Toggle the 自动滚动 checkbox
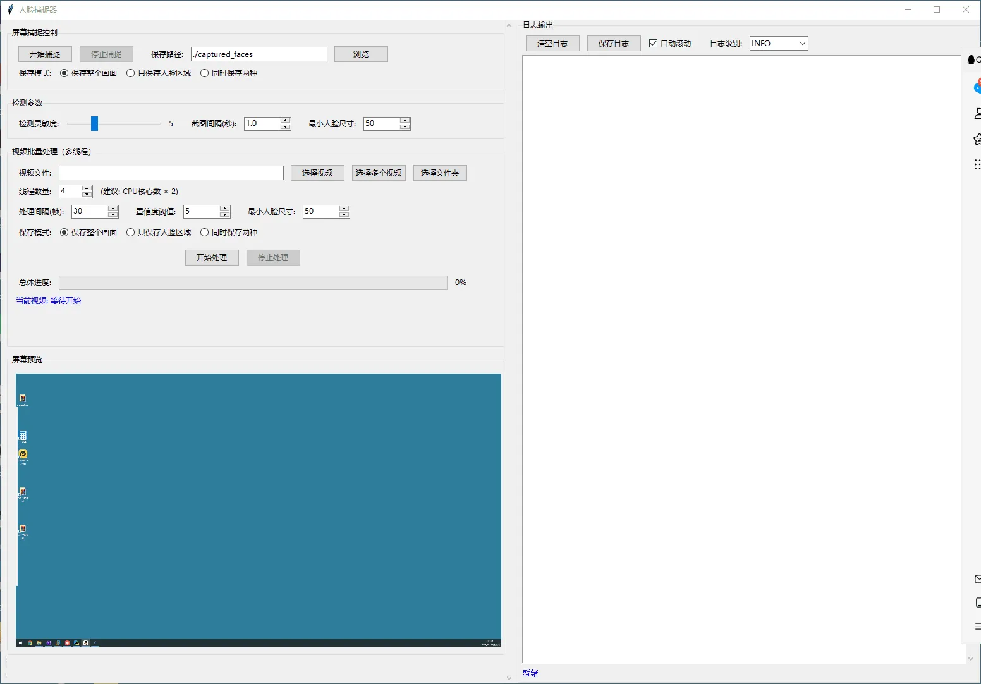Screen dimensions: 981x684 pos(654,44)
